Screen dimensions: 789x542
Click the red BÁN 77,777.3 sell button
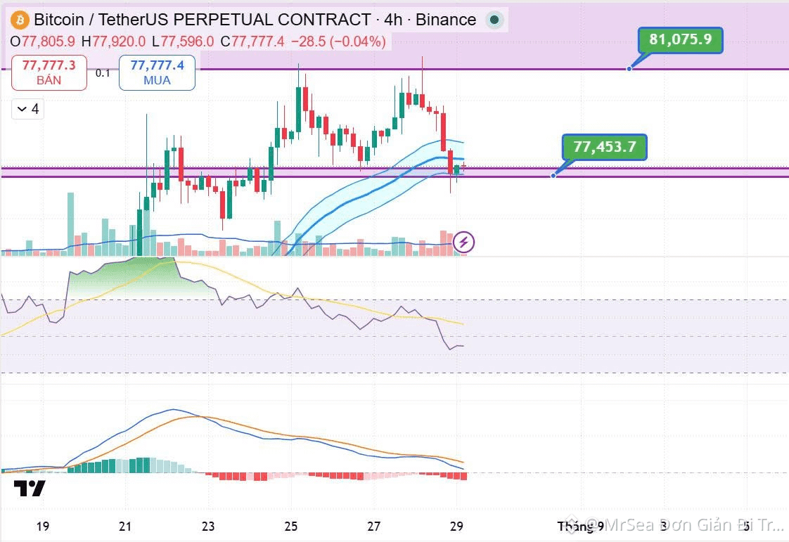[49, 72]
